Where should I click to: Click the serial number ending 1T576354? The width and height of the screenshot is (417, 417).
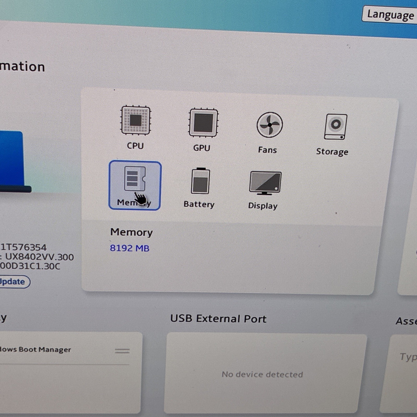[x=23, y=247]
